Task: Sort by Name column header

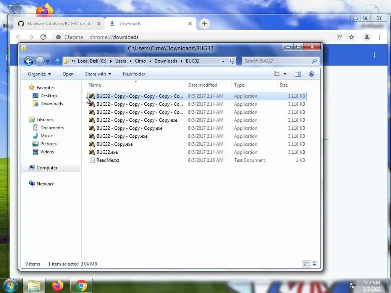Action: tap(136, 85)
